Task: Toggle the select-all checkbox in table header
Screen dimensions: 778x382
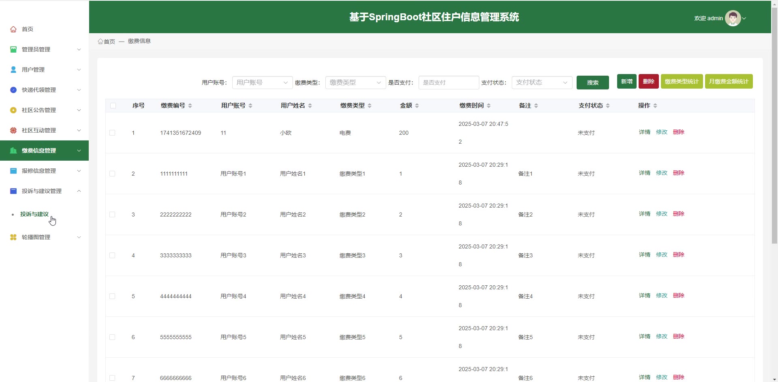Action: (x=113, y=106)
